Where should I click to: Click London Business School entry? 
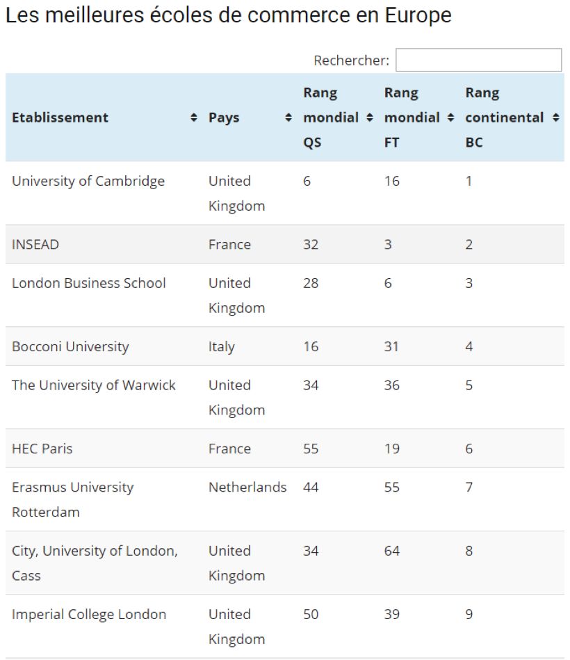(89, 283)
